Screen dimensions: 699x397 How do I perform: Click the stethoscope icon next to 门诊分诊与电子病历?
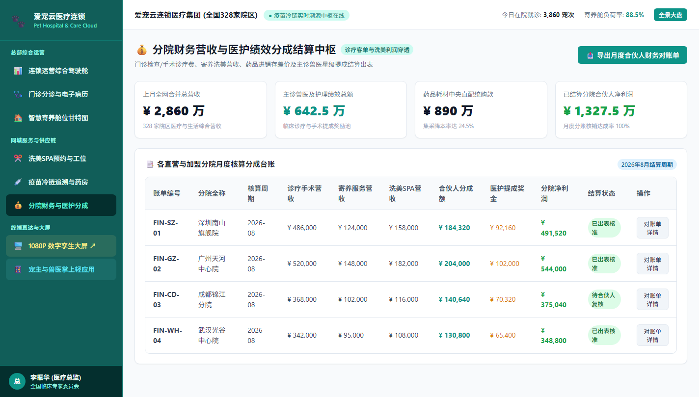(x=18, y=94)
